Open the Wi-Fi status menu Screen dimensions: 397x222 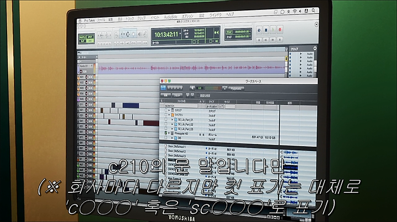(x=294, y=12)
